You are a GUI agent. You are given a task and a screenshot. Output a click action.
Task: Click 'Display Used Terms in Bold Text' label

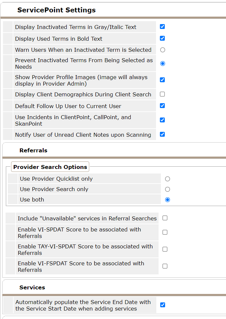click(59, 39)
